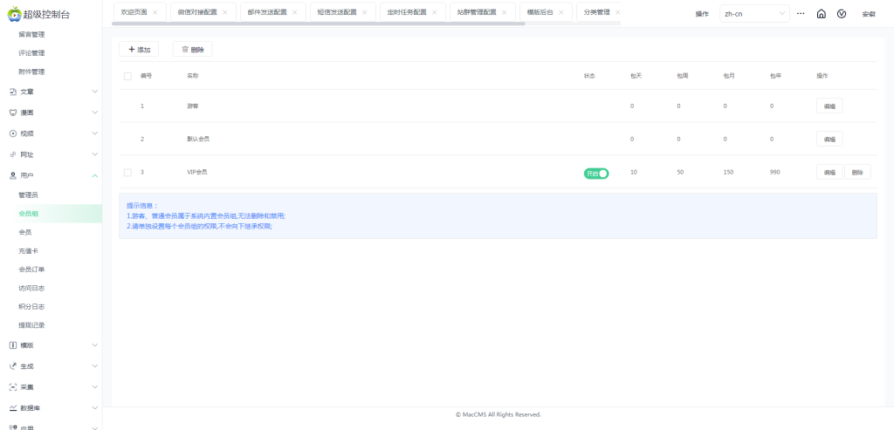Click the 生成 export-arrow icon in sidebar
The width and height of the screenshot is (894, 430).
[13, 366]
